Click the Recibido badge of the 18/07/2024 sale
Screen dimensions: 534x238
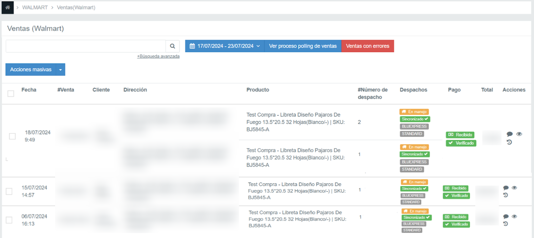coord(460,135)
